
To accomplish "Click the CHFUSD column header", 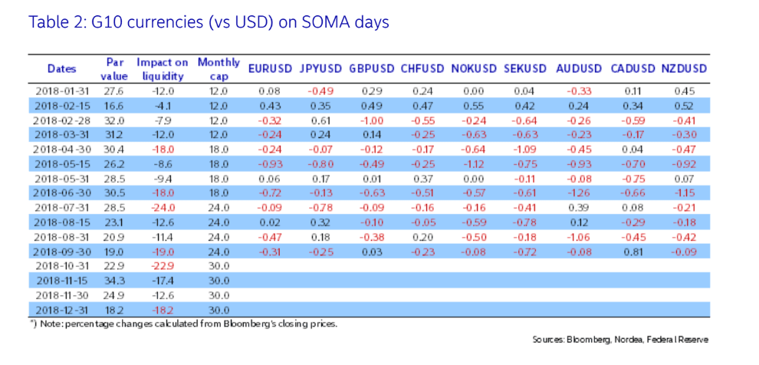I will coord(423,69).
